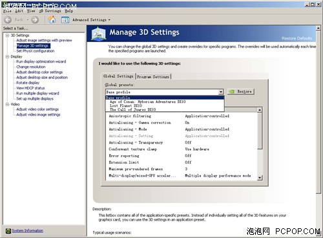Open the Help menu
Screen dimensions: 323x238
pos(69,11)
